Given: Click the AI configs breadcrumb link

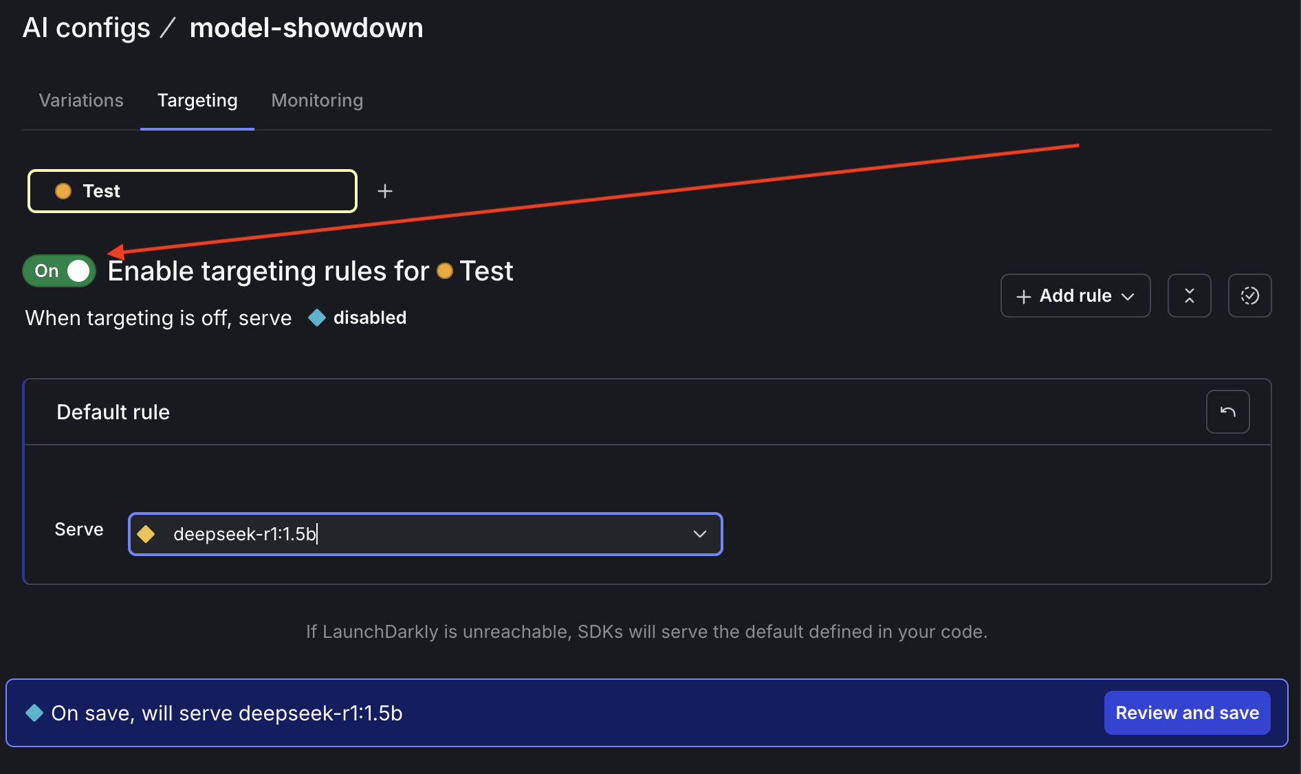Looking at the screenshot, I should pos(86,27).
